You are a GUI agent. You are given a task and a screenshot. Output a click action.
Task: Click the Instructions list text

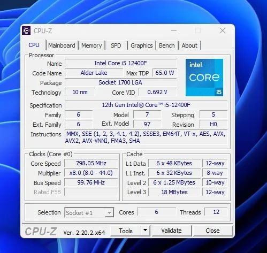(146, 137)
